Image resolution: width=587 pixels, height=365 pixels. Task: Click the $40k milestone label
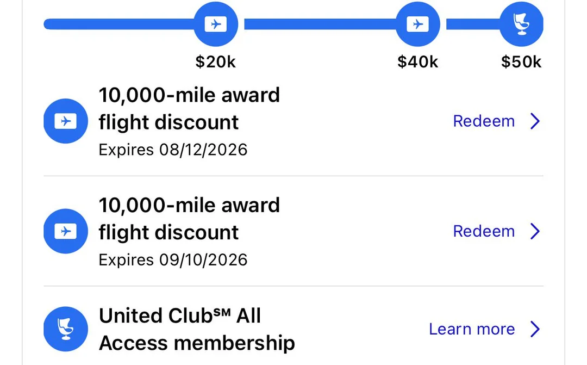tap(417, 62)
